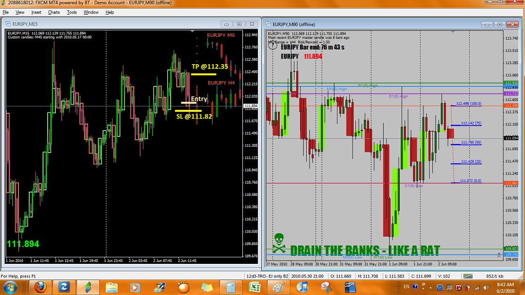The image size is (525, 295).
Task: Click the skull and crossbones icon
Action: pyautogui.click(x=279, y=244)
